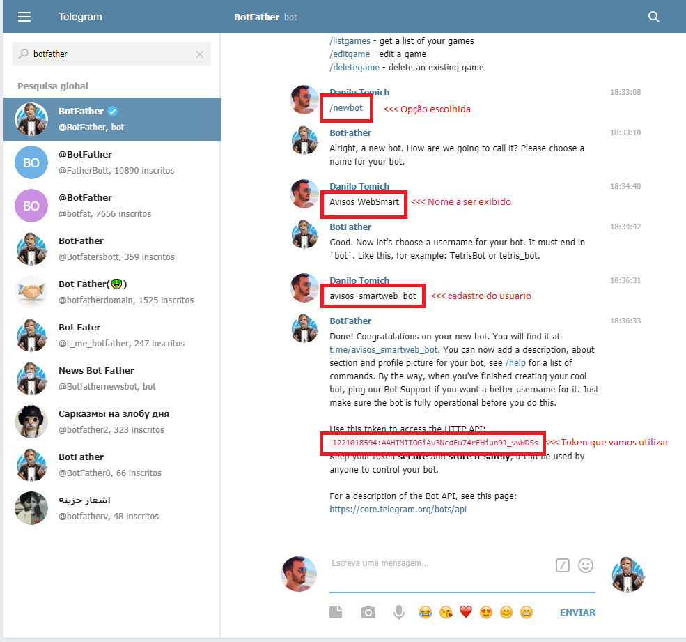Open the bot commands slash icon
686x642 pixels.
click(x=562, y=565)
